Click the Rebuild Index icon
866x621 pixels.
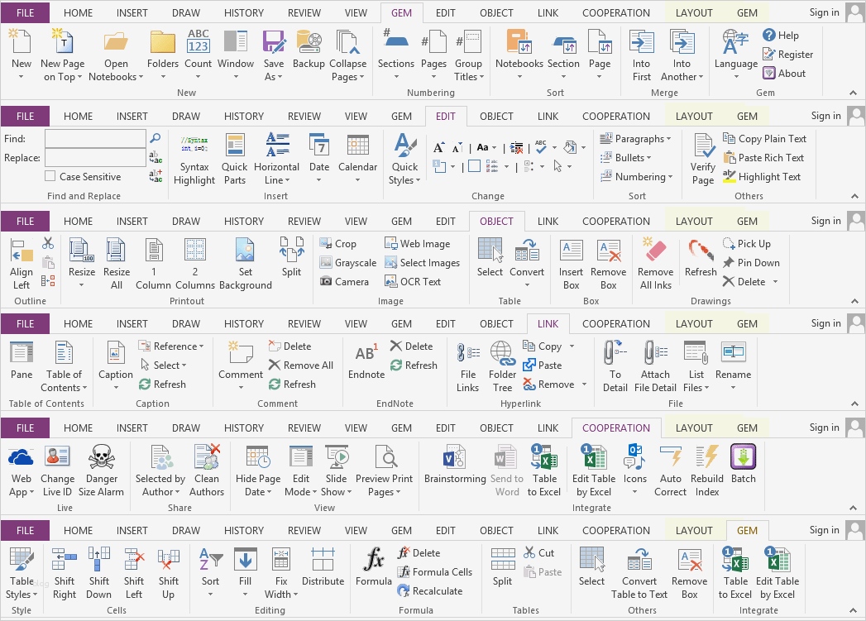pyautogui.click(x=706, y=469)
